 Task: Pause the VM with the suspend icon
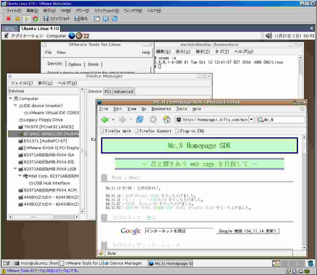17,19
